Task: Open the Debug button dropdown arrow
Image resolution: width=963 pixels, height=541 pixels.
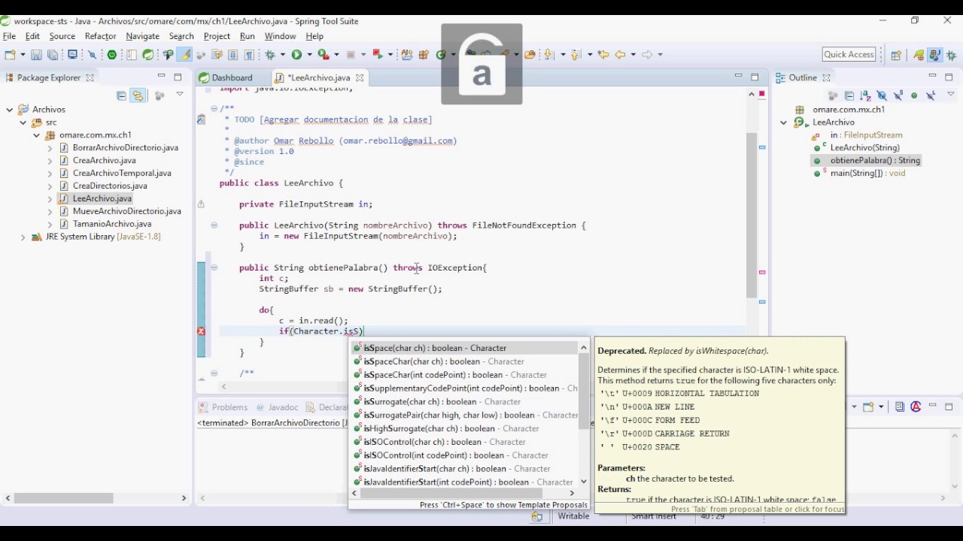Action: 282,54
